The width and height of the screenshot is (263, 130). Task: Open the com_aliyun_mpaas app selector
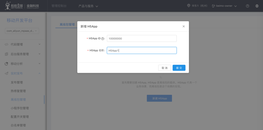(22, 31)
